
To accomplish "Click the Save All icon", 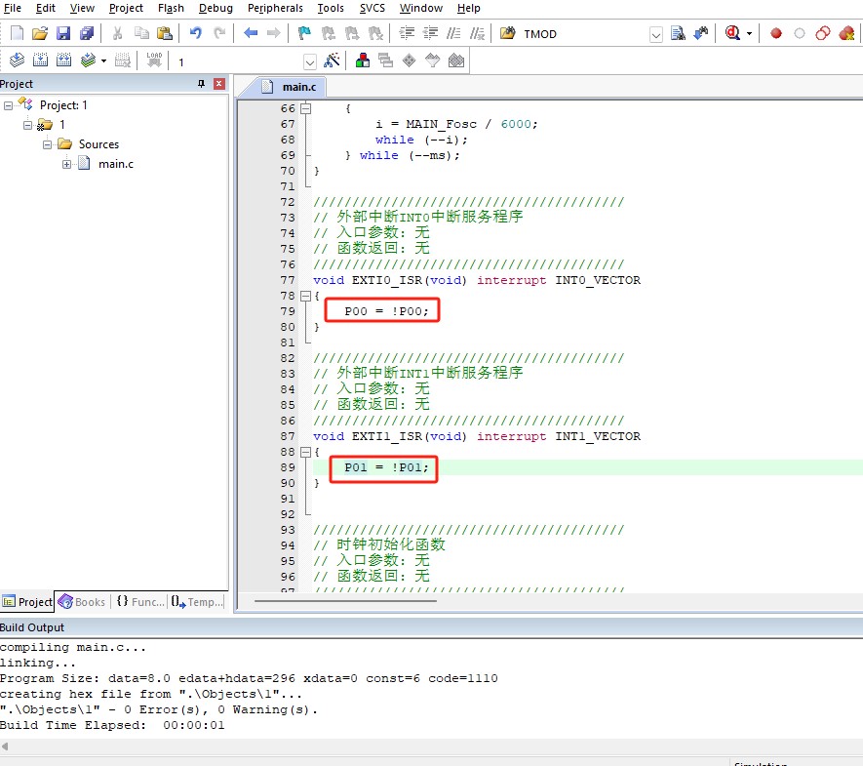I will [x=87, y=33].
